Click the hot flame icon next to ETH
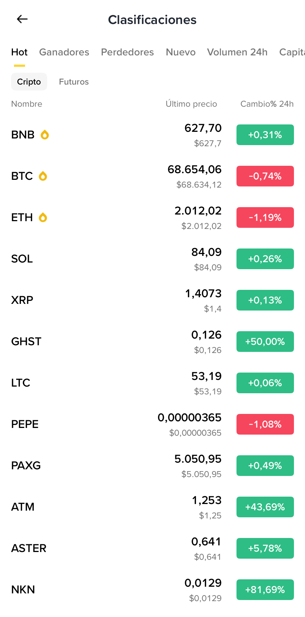The width and height of the screenshot is (305, 617). pos(43,217)
